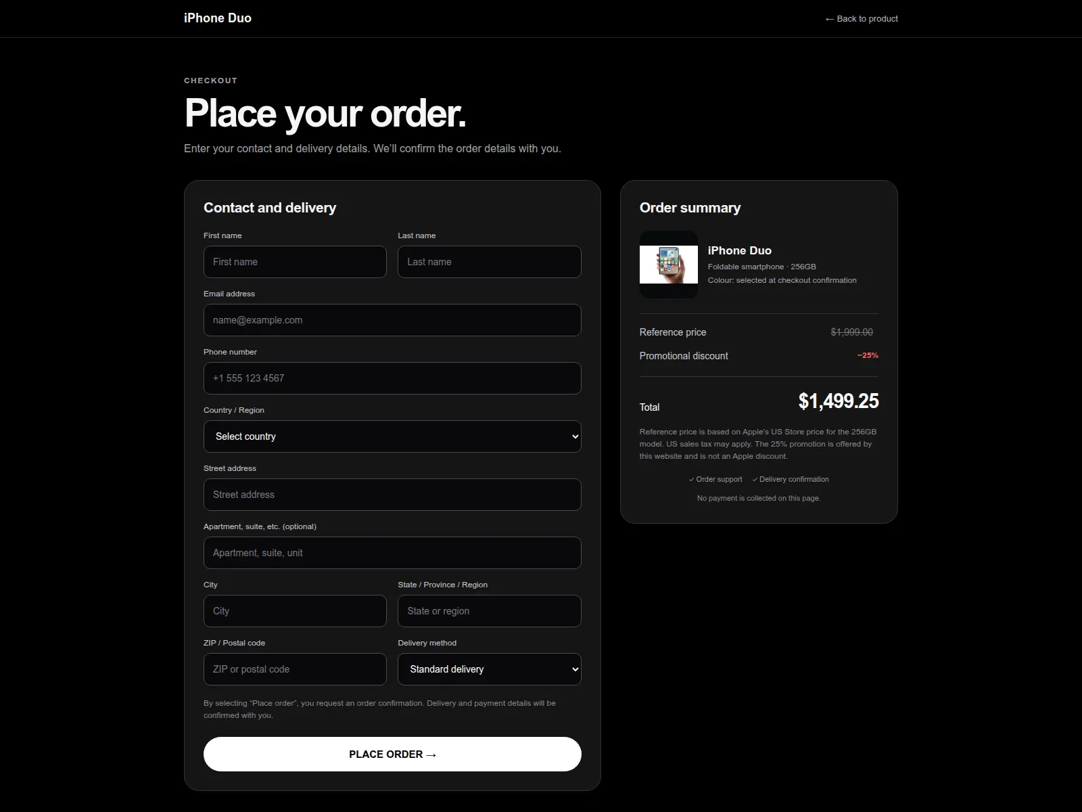This screenshot has width=1082, height=812.
Task: Click the Back to product link
Action: (862, 19)
